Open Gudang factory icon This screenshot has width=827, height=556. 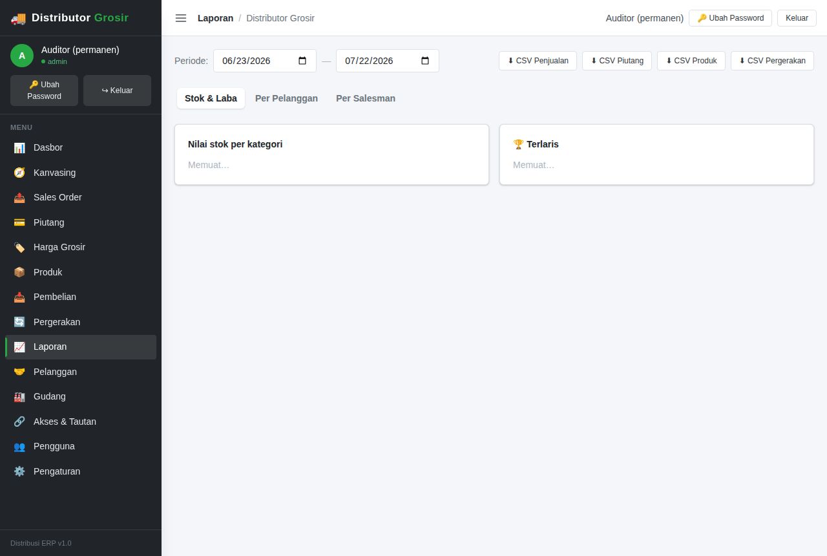pos(19,397)
